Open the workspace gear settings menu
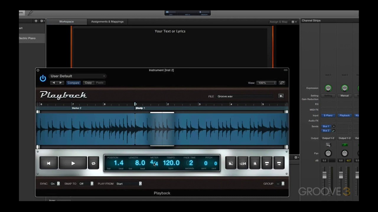Viewport: 378px width, 212px height. [294, 22]
